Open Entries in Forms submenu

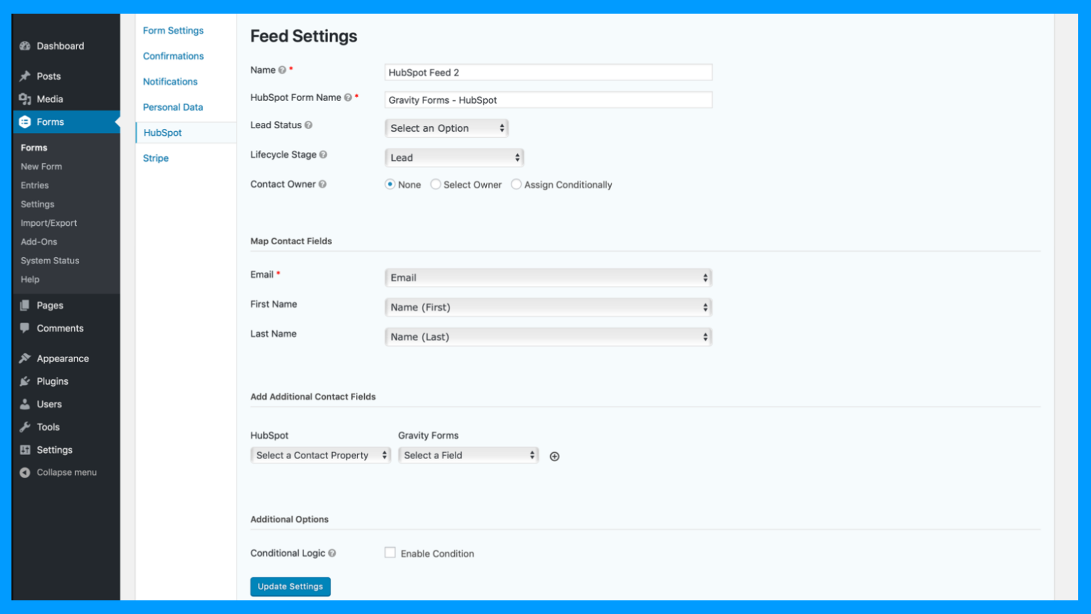[35, 185]
